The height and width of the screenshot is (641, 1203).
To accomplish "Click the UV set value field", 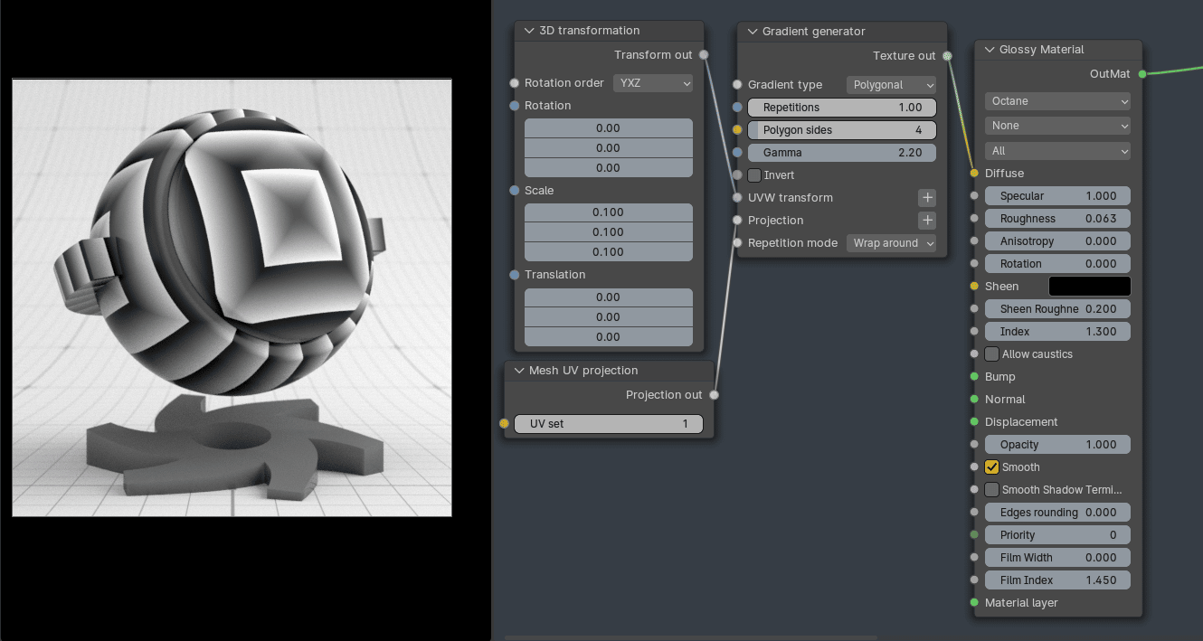I will (609, 424).
